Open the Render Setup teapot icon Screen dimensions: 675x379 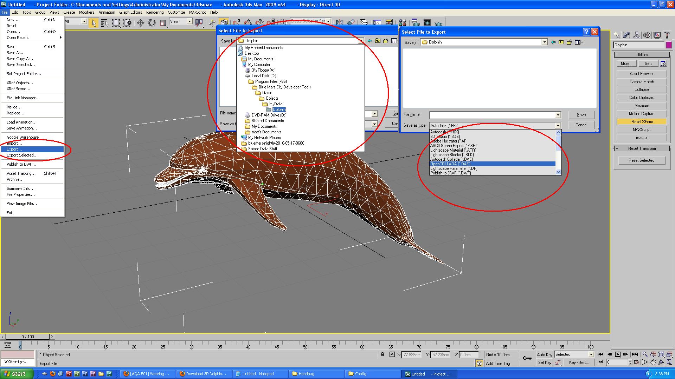(x=415, y=23)
